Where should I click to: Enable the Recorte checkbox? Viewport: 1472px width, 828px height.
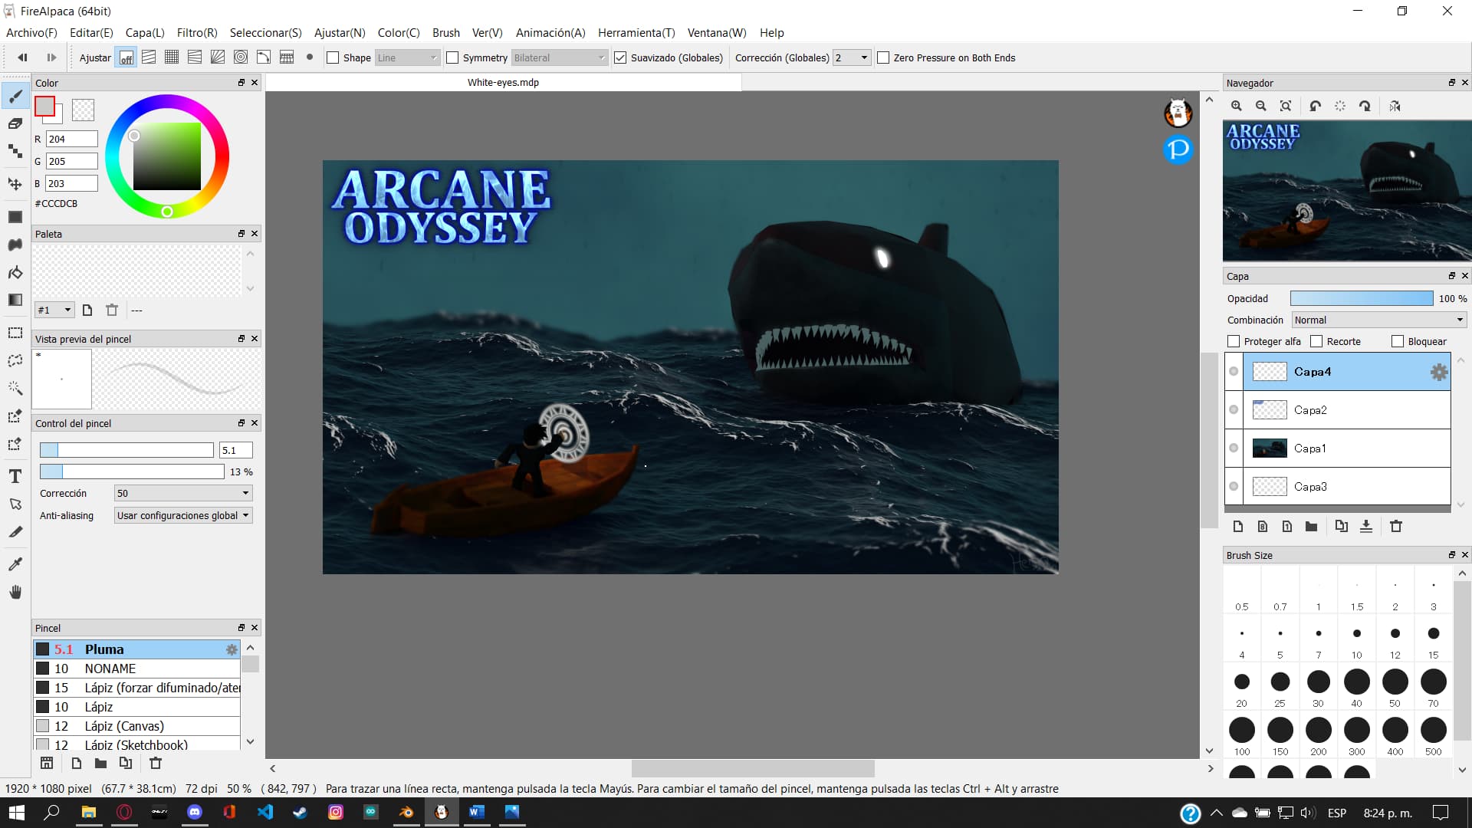coord(1316,341)
